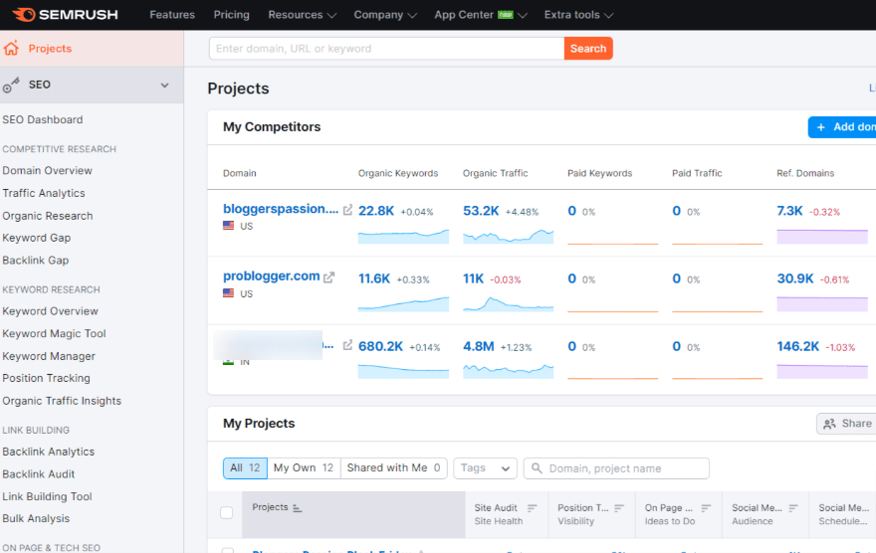Focus the Domain, project name search field
Screen dimensions: 876x553
point(616,468)
